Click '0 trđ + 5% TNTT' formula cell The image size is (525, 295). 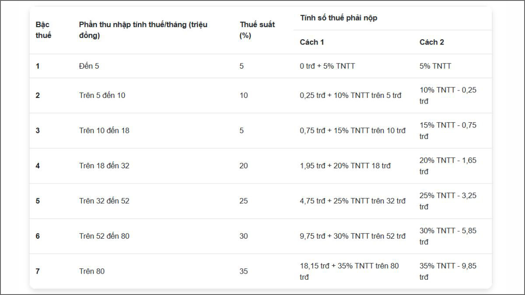(x=327, y=66)
